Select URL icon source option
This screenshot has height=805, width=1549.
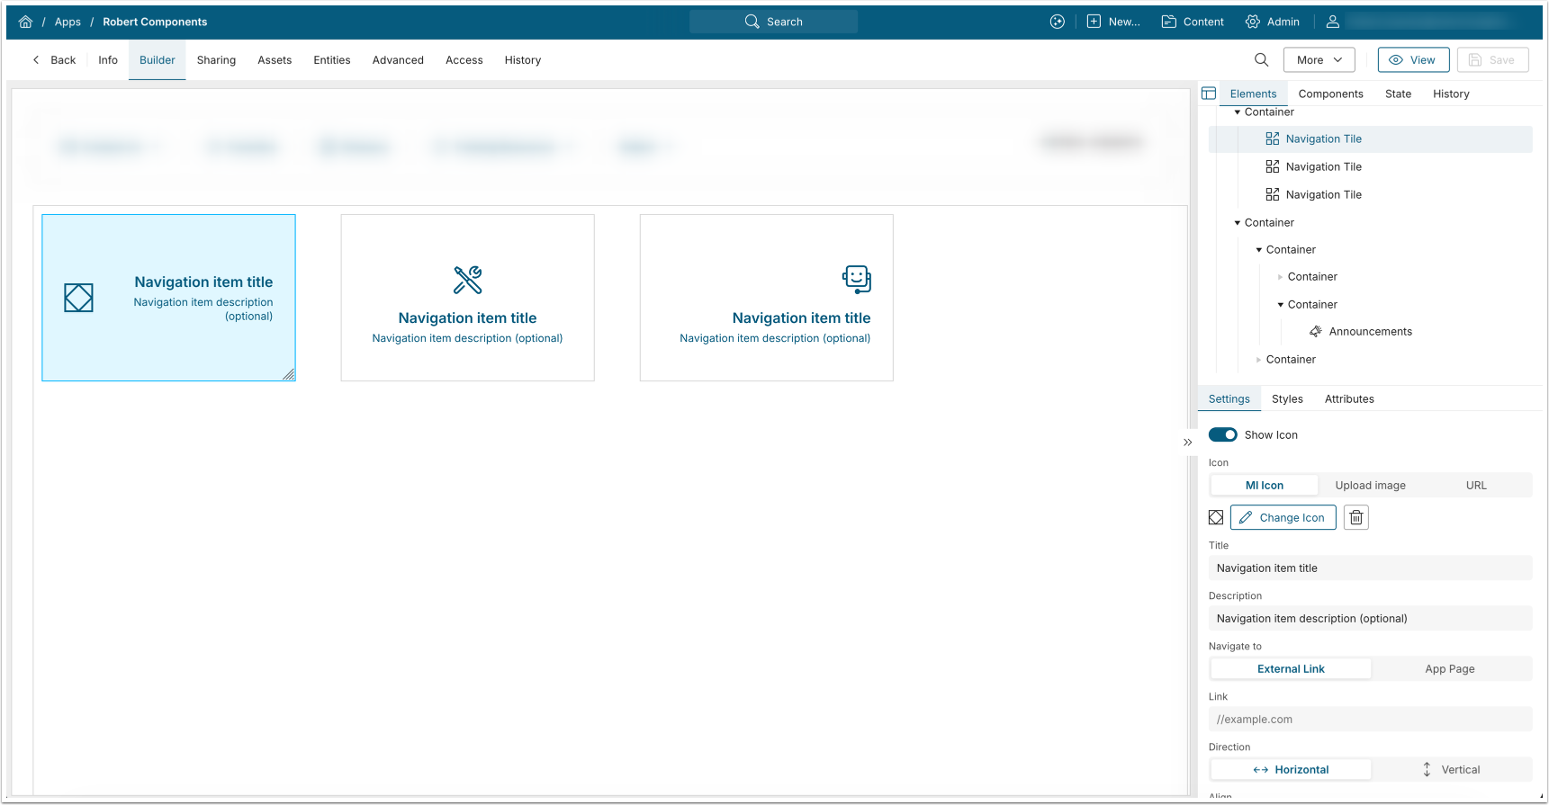(1476, 486)
